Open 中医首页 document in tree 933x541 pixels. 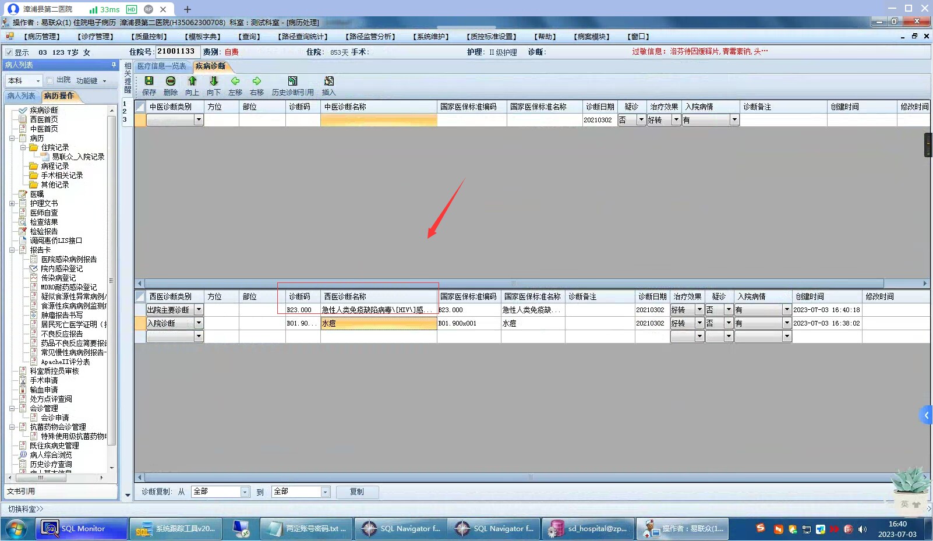[x=44, y=129]
